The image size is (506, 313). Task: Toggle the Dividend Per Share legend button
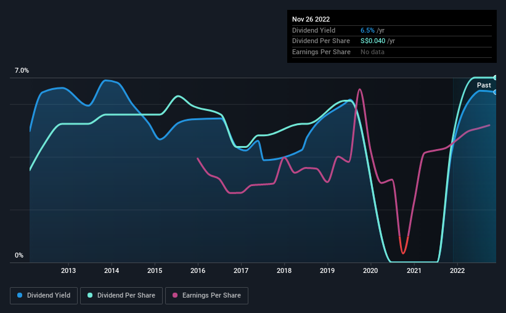[121, 296]
